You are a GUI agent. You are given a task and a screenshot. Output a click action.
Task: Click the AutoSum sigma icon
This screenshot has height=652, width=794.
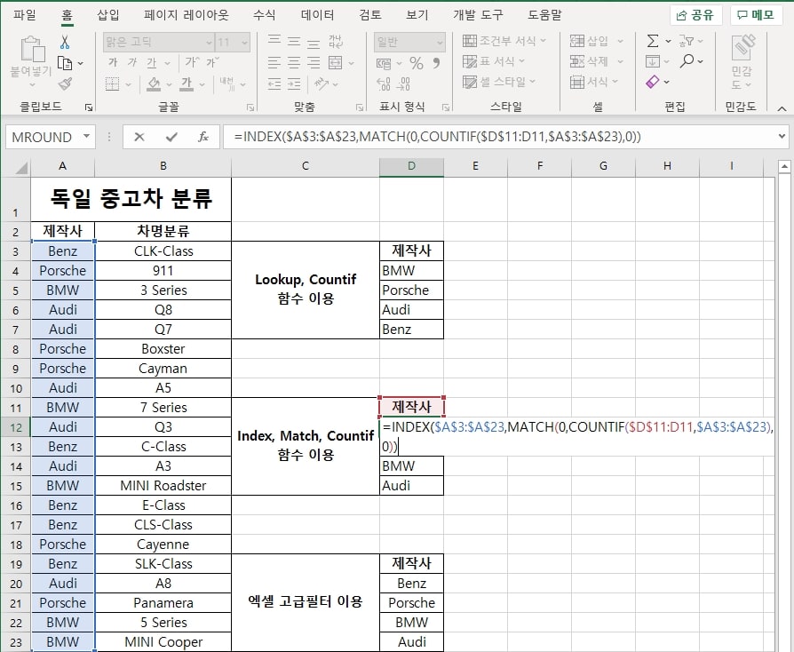(653, 41)
